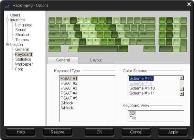Choose PS/AT #2 keyboard type
The height and width of the screenshot is (140, 194).
(69, 83)
